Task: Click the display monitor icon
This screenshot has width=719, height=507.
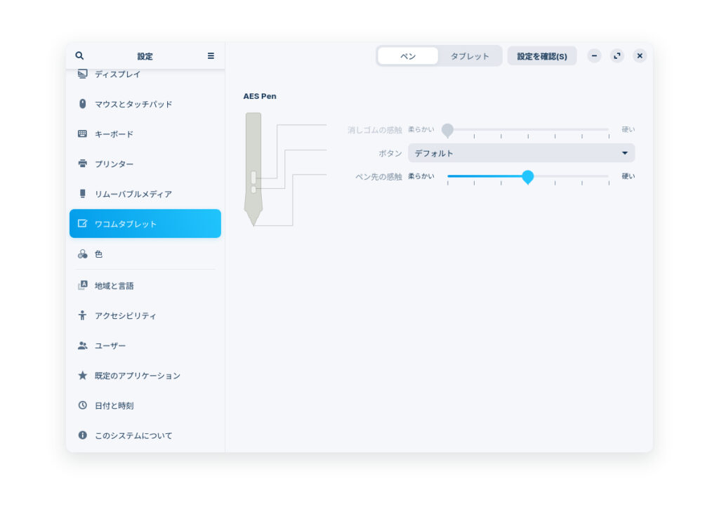Action: point(83,74)
